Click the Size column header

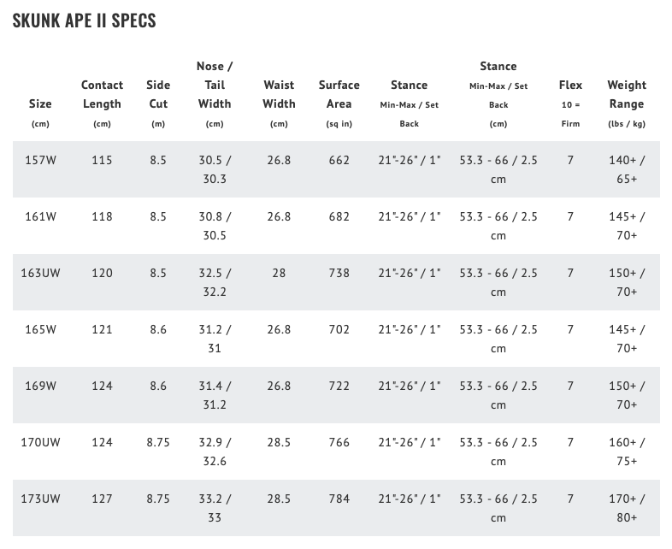[x=40, y=103]
